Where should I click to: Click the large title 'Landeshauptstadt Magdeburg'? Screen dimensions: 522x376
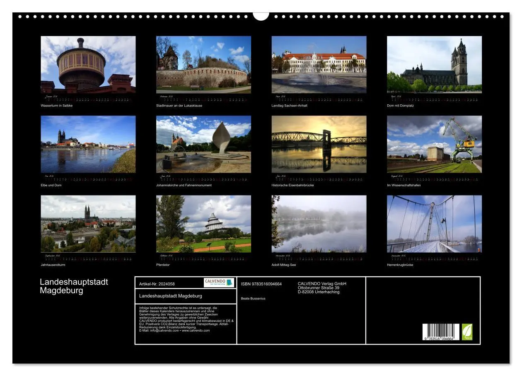tap(74, 286)
